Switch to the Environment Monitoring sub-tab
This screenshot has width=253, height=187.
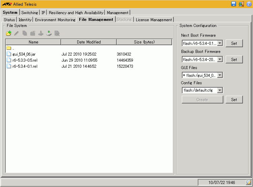[x=55, y=20]
